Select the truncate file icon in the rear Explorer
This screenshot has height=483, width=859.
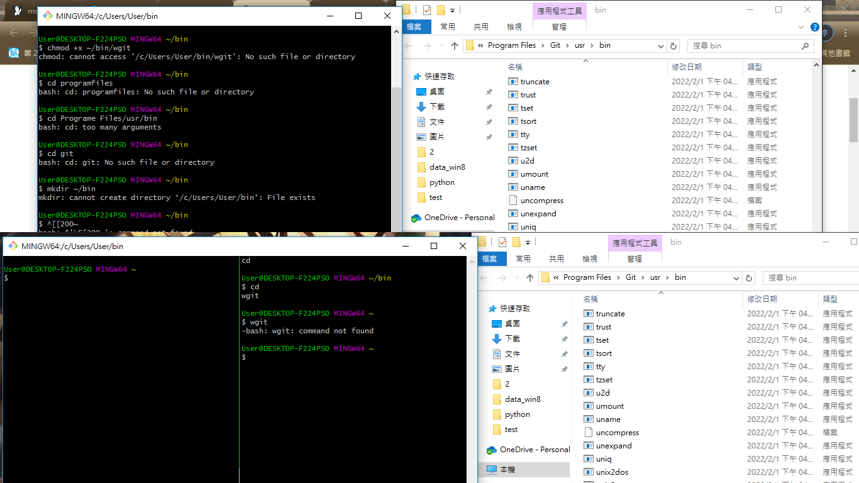point(513,82)
